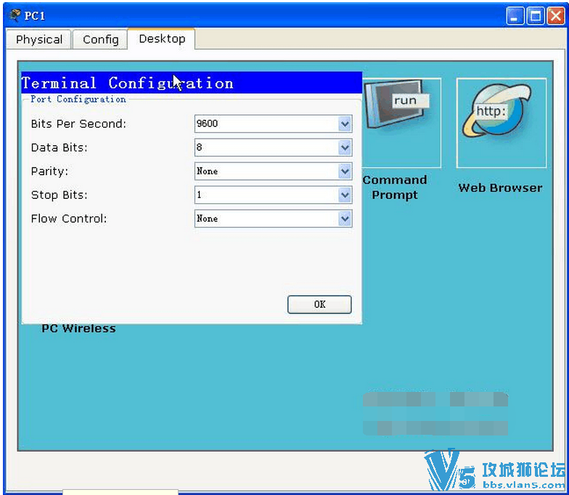Click the Terminal Configuration title bar
The width and height of the screenshot is (569, 495).
(x=192, y=83)
